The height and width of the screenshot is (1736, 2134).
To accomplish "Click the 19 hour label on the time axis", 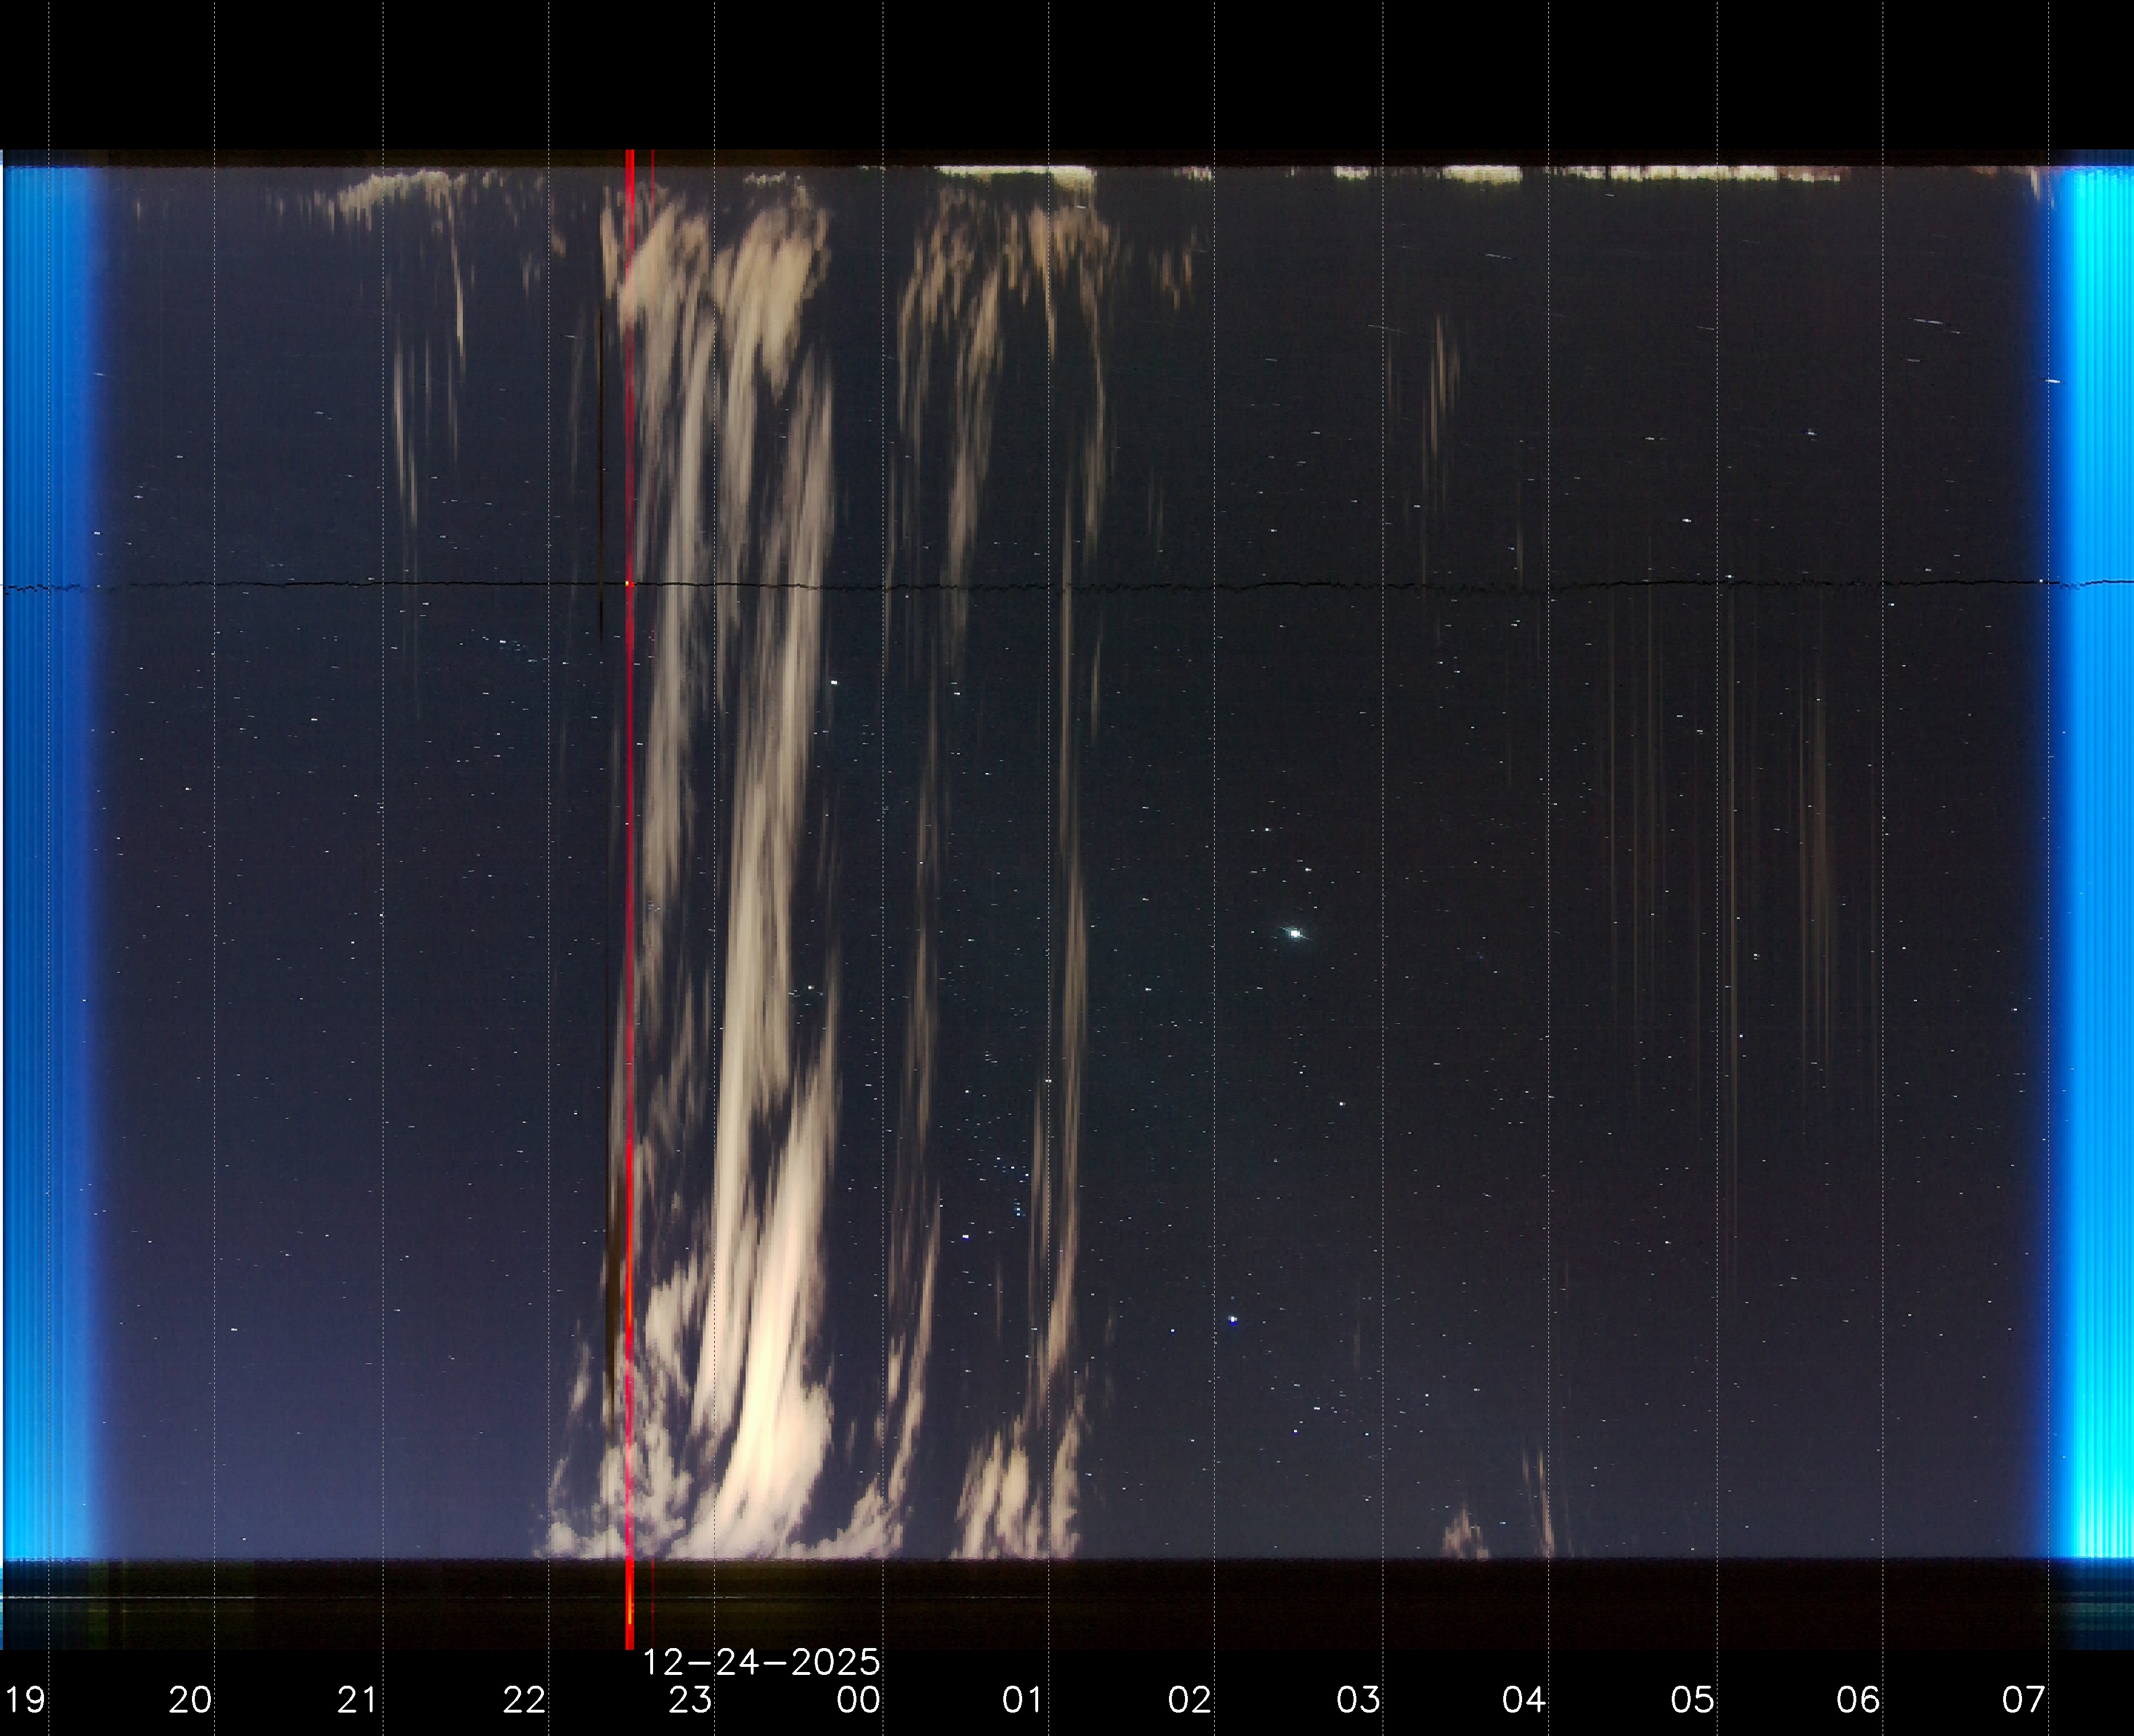I will click(24, 1699).
